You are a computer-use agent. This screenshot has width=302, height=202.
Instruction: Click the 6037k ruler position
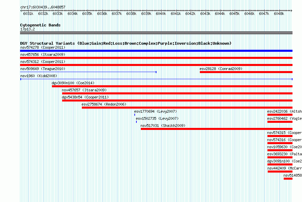(117, 14)
